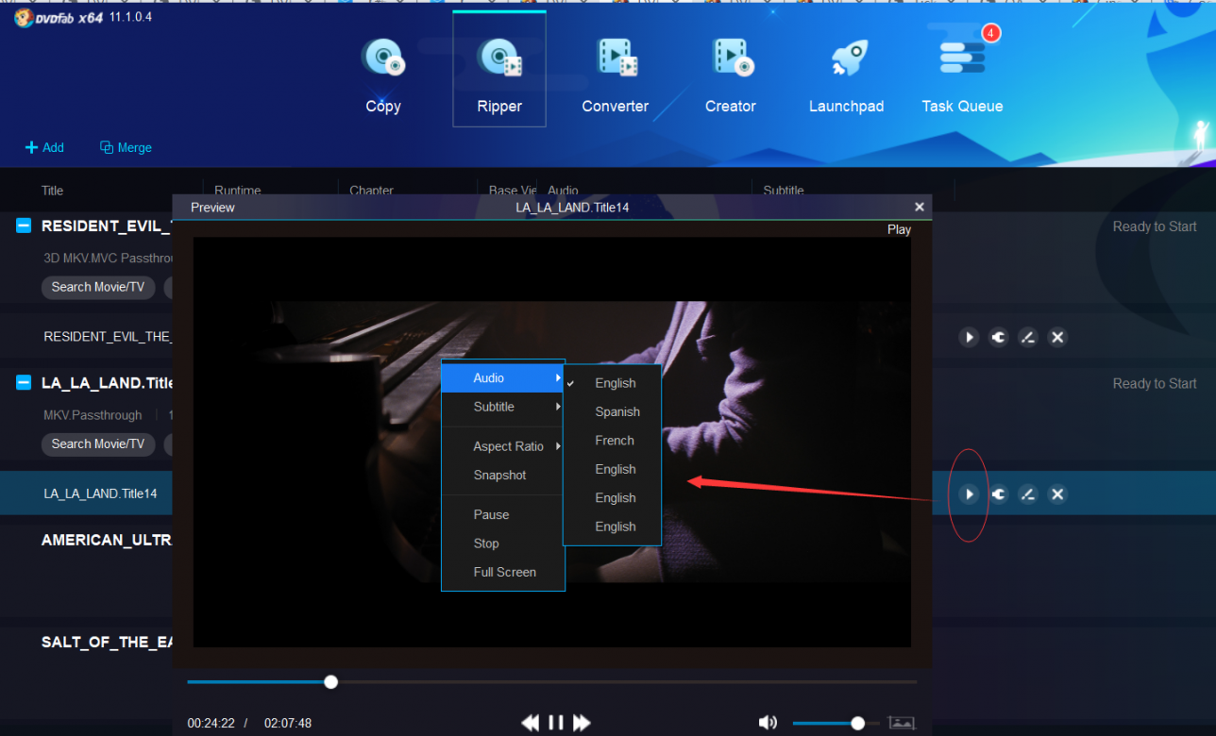Preview the RESIDENT_EVIL_THE title row

[x=969, y=337]
